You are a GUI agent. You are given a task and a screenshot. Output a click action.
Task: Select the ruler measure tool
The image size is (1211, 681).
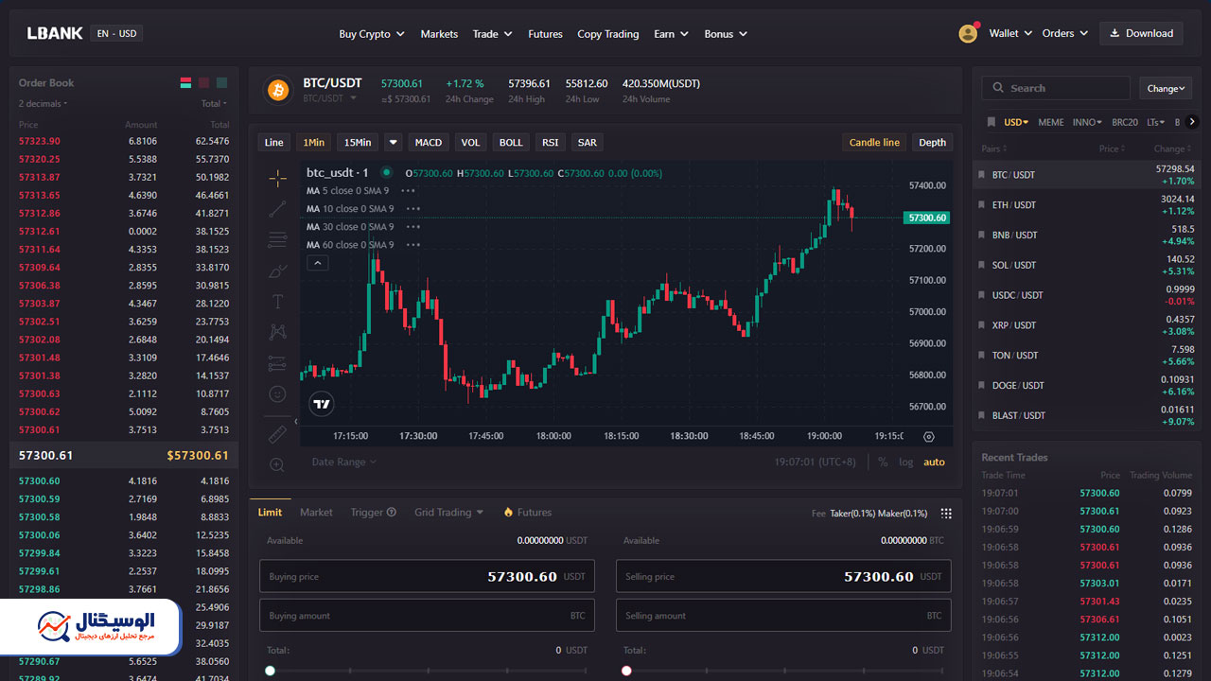[277, 434]
